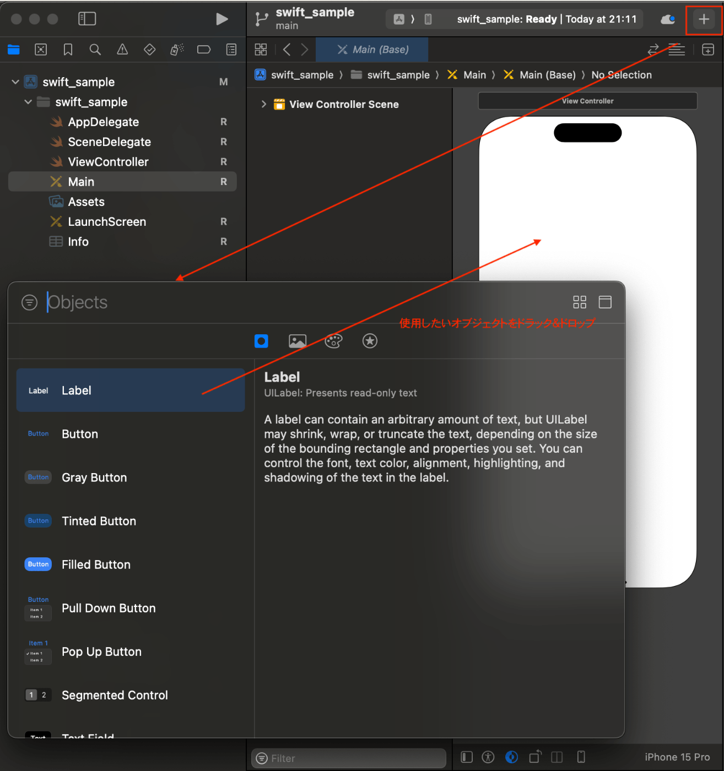Toggle document outline at canvas bottom
Image resolution: width=724 pixels, height=771 pixels.
467,757
